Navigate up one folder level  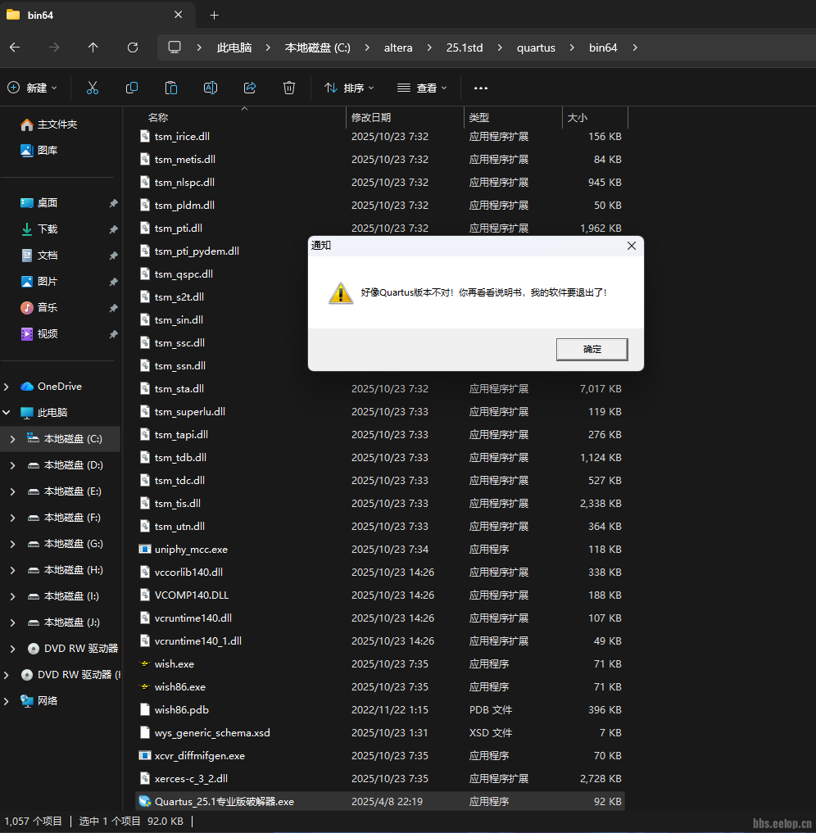93,48
